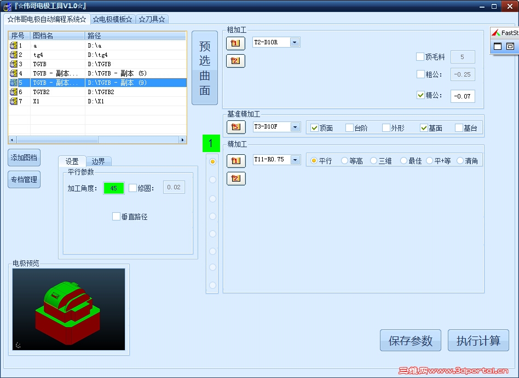Click file icon of row 1 'a'

coord(14,45)
